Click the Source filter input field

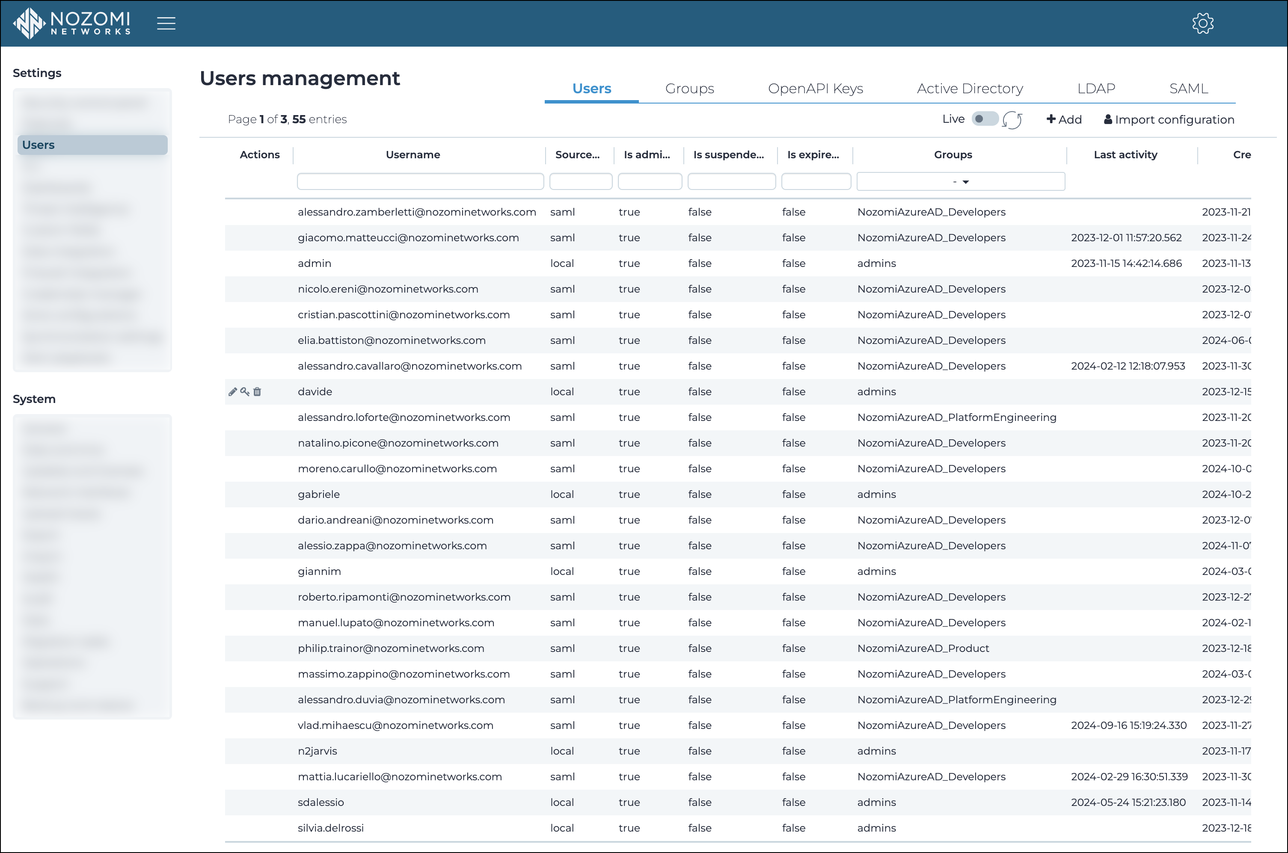click(x=581, y=182)
